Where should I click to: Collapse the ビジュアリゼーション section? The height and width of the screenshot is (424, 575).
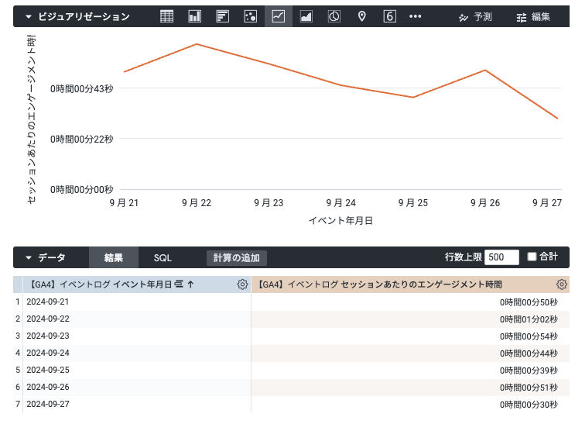(x=29, y=16)
